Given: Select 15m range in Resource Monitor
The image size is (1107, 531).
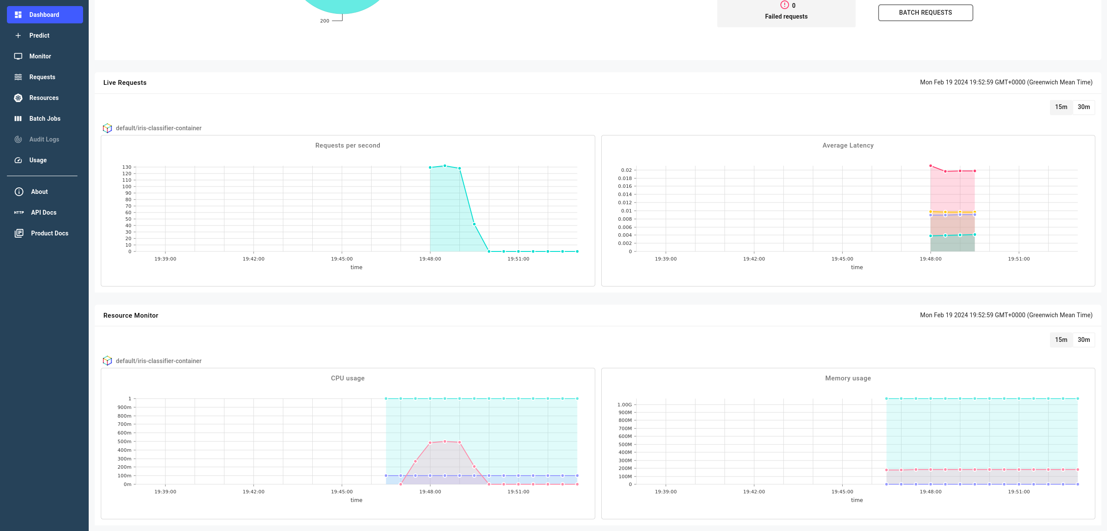Looking at the screenshot, I should [1061, 340].
